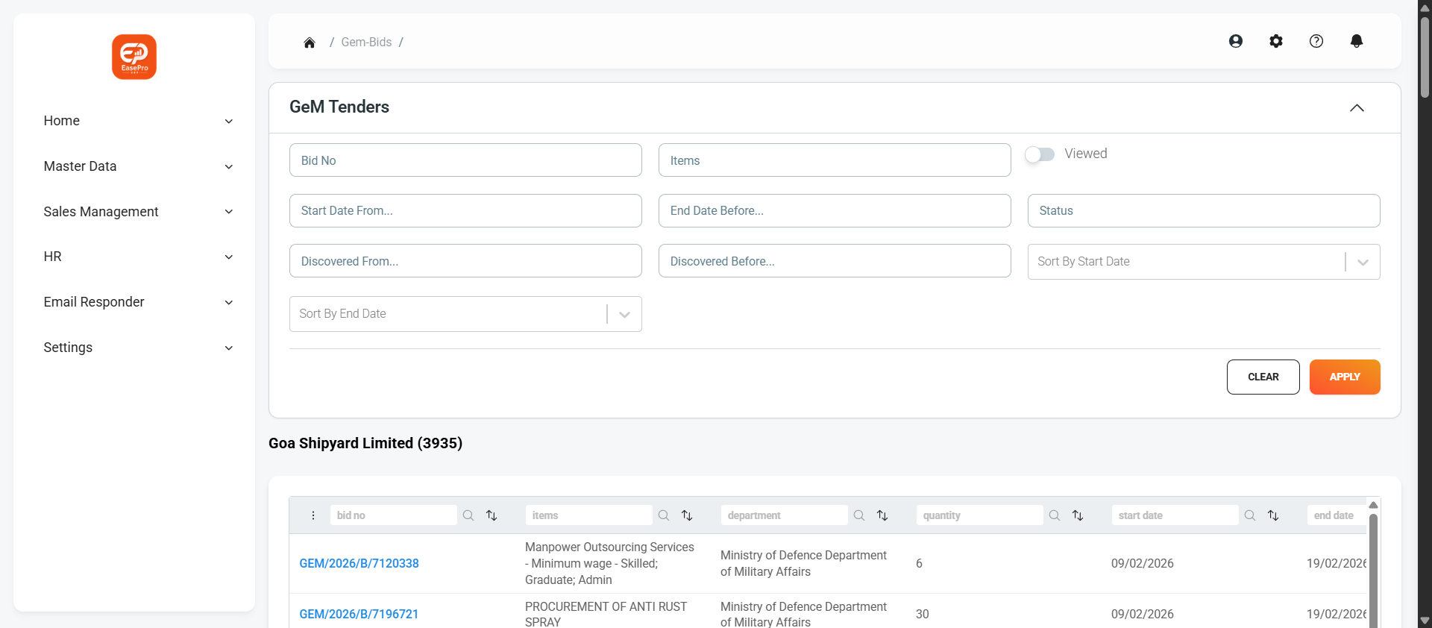Viewport: 1432px width, 628px height.
Task: Open the notifications bell
Action: [1357, 41]
